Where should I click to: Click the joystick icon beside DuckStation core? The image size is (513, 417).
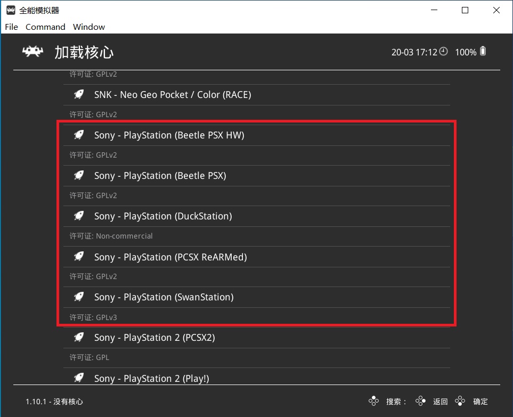(x=78, y=215)
